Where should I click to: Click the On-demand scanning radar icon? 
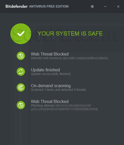[21, 87]
